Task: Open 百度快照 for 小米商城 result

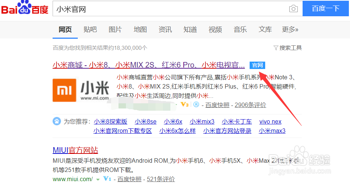Action: 217,105
